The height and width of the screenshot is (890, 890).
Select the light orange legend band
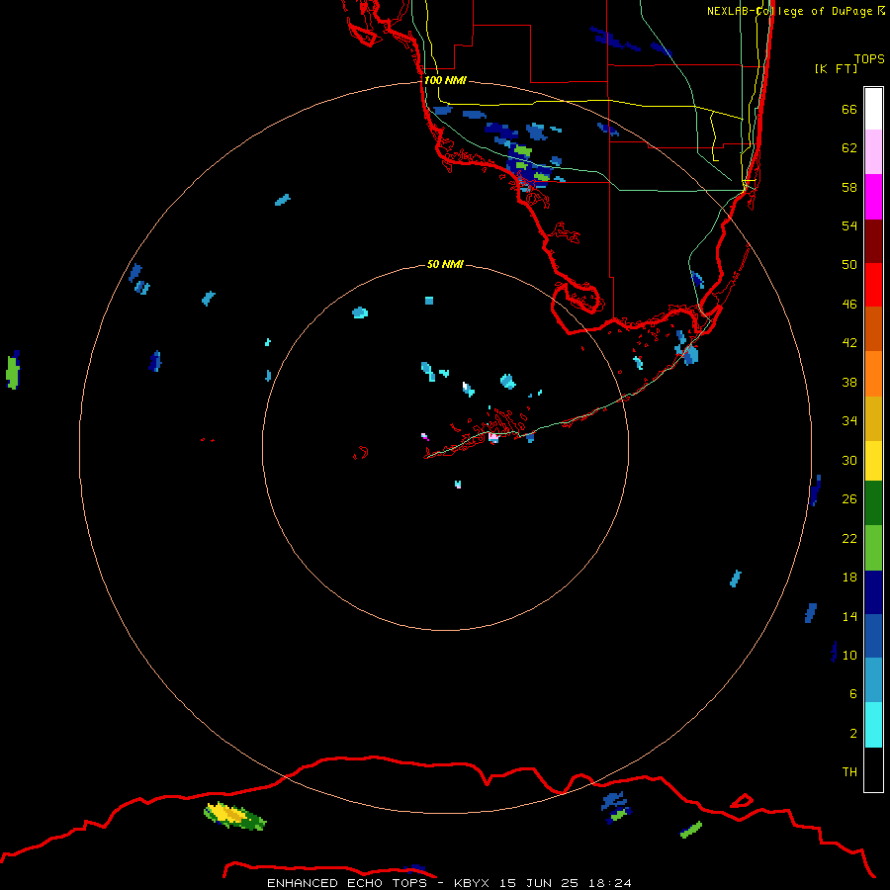tap(873, 374)
